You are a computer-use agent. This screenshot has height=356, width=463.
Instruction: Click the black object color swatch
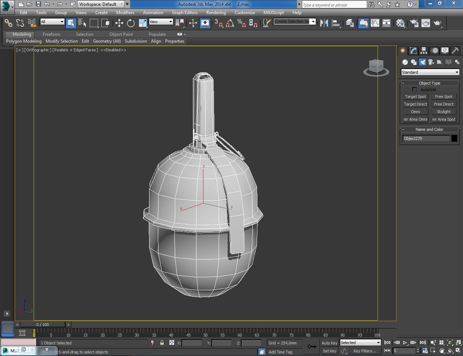click(x=454, y=138)
